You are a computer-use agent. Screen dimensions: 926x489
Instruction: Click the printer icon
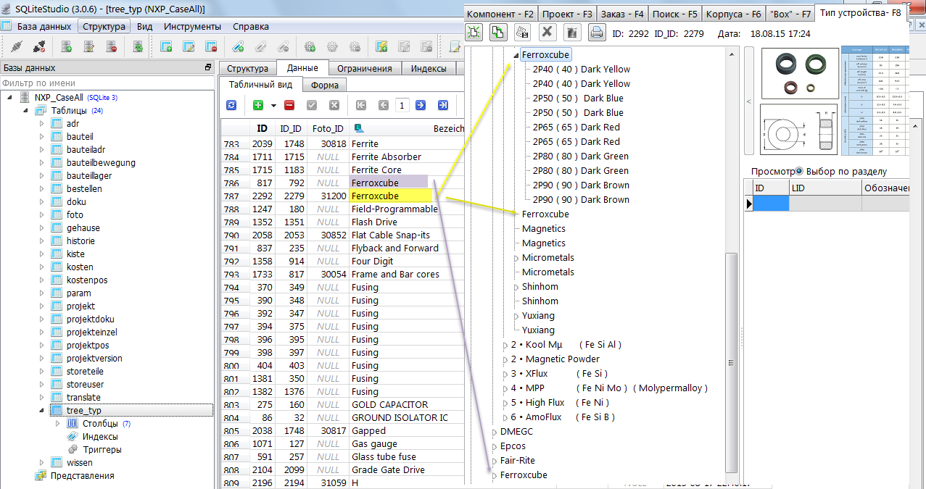click(x=596, y=32)
